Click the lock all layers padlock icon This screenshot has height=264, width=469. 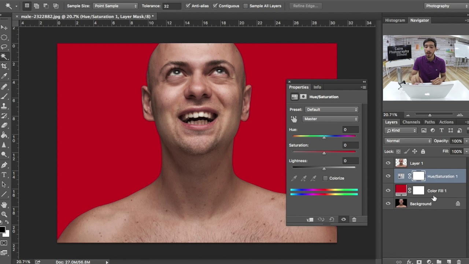coord(423,151)
